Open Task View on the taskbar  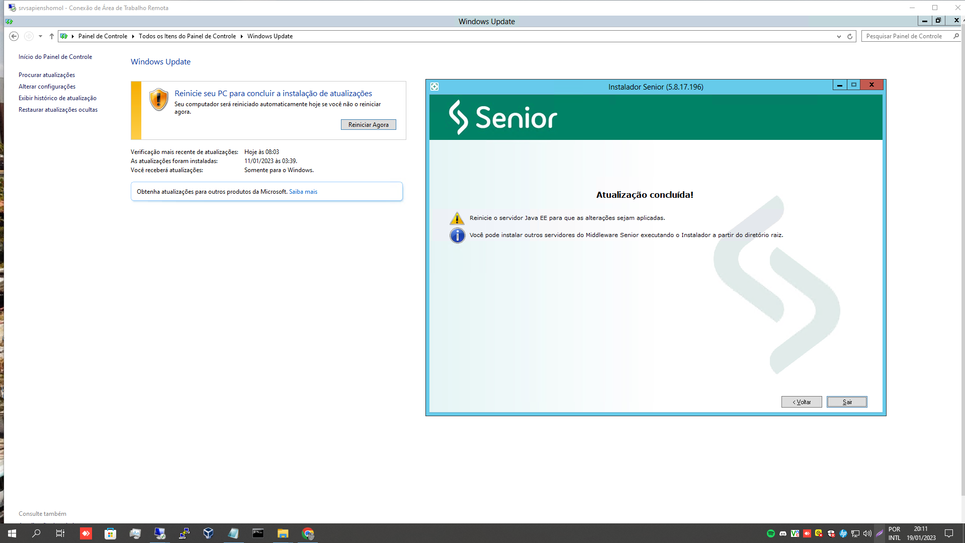[x=60, y=533]
